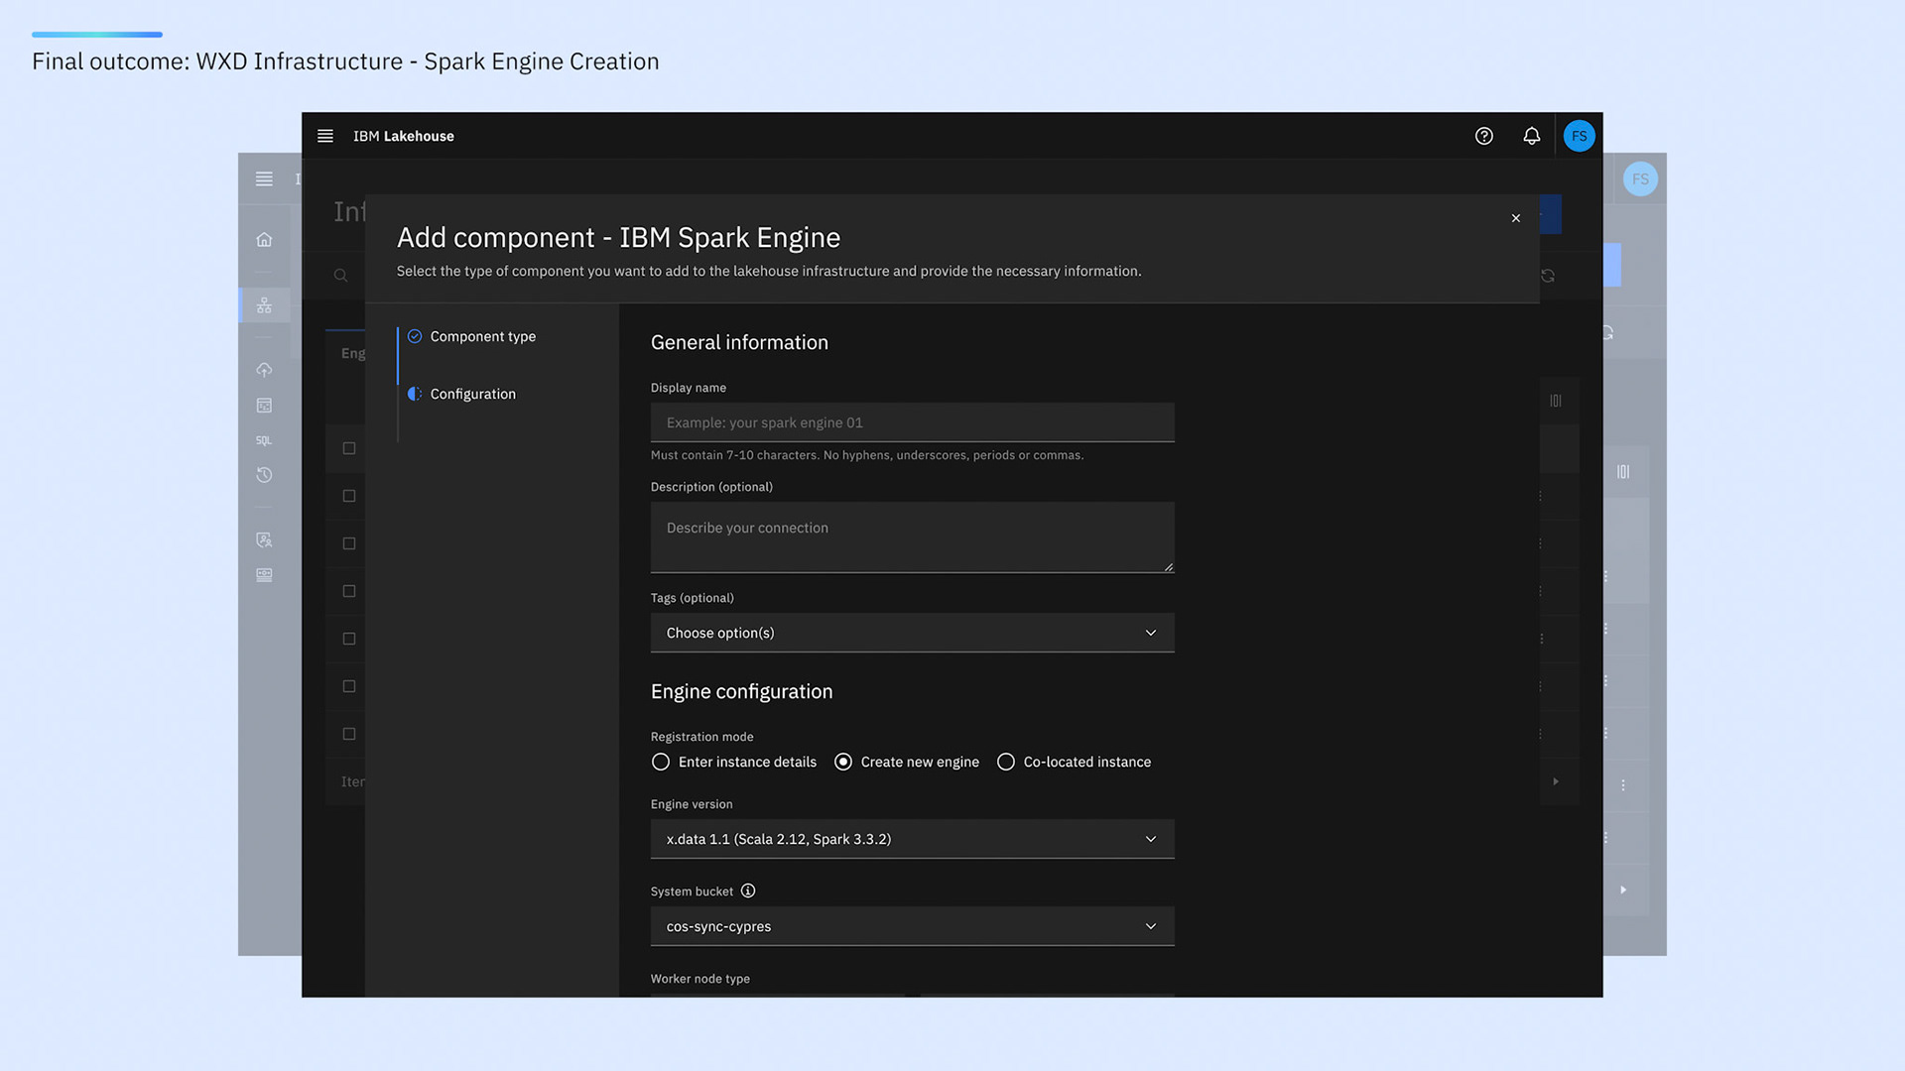The width and height of the screenshot is (1905, 1071).
Task: Click the FS user avatar
Action: point(1579,136)
